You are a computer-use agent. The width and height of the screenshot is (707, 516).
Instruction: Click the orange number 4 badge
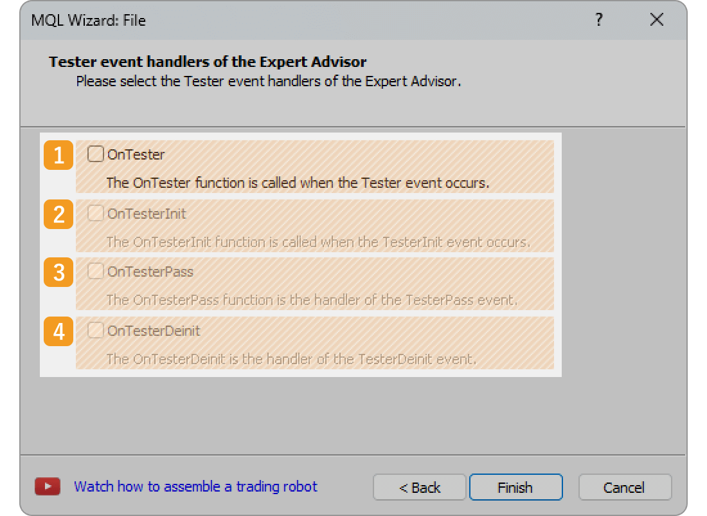58,331
